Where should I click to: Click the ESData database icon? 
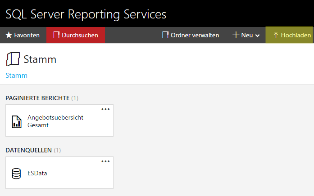(x=16, y=174)
